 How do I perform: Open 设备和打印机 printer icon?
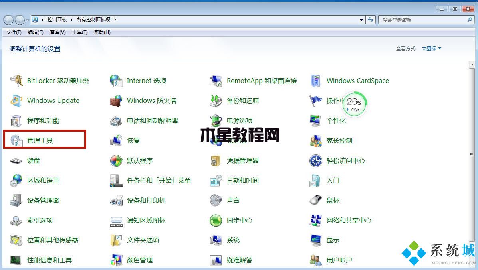coord(116,200)
